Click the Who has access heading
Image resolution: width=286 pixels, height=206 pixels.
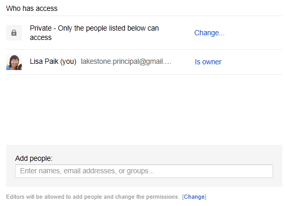32,8
